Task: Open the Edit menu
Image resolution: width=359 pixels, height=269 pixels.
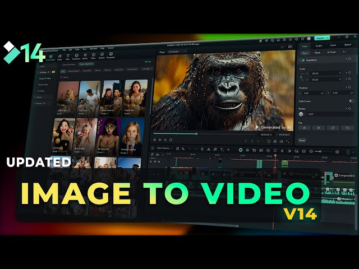Action: pyautogui.click(x=70, y=49)
